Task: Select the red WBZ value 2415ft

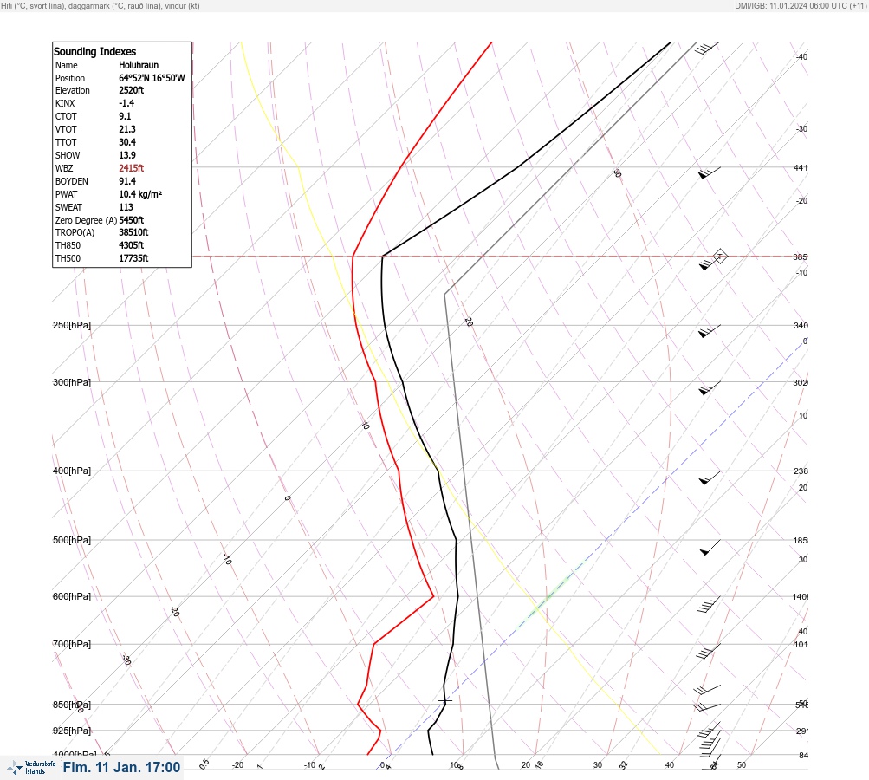Action: pyautogui.click(x=132, y=168)
